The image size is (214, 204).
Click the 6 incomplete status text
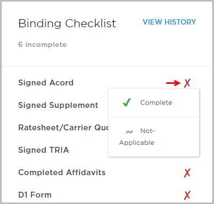click(x=42, y=44)
